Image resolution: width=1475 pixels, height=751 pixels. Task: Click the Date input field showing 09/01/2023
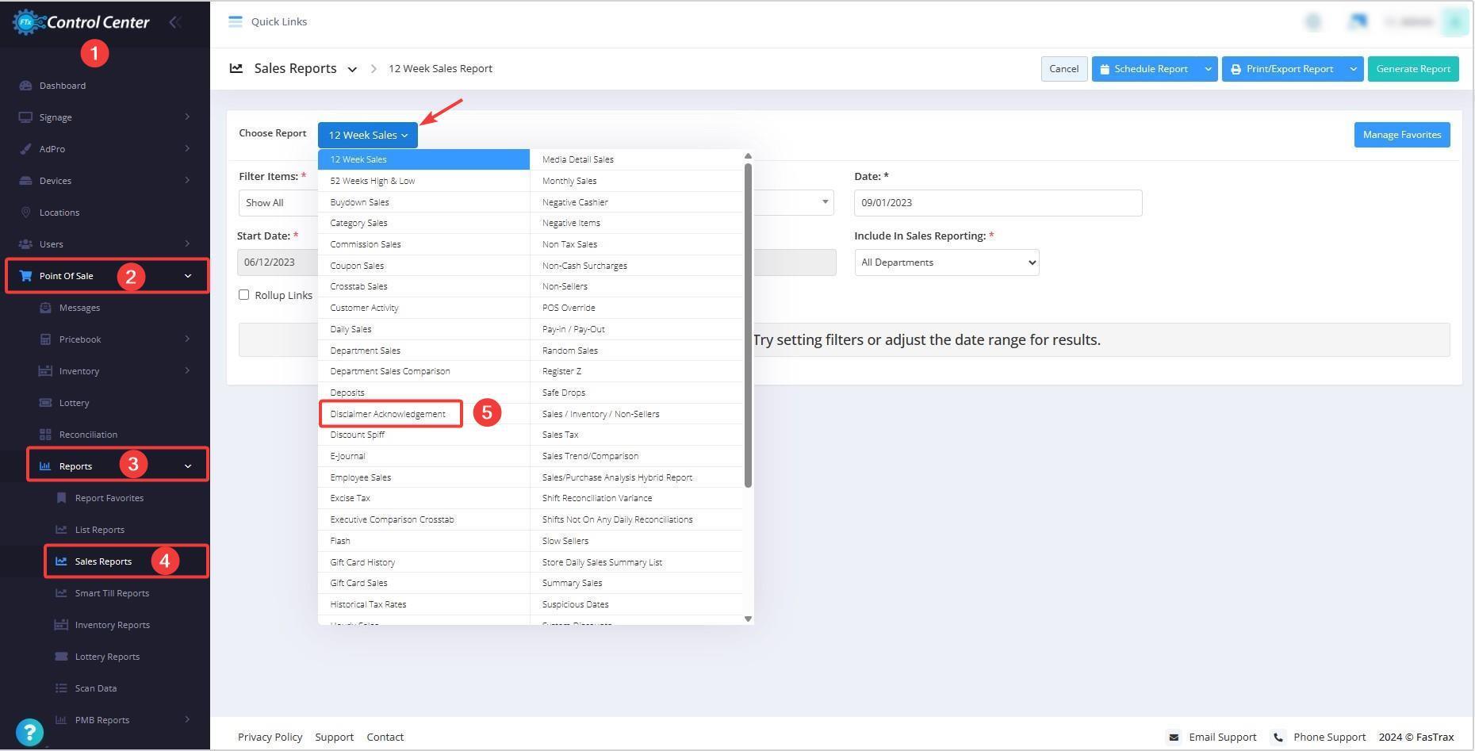[998, 203]
